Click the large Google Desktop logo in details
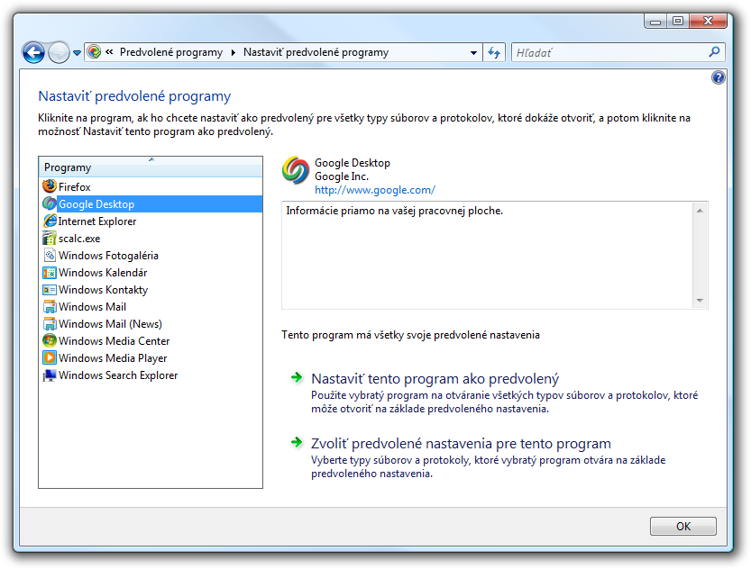 [x=296, y=170]
